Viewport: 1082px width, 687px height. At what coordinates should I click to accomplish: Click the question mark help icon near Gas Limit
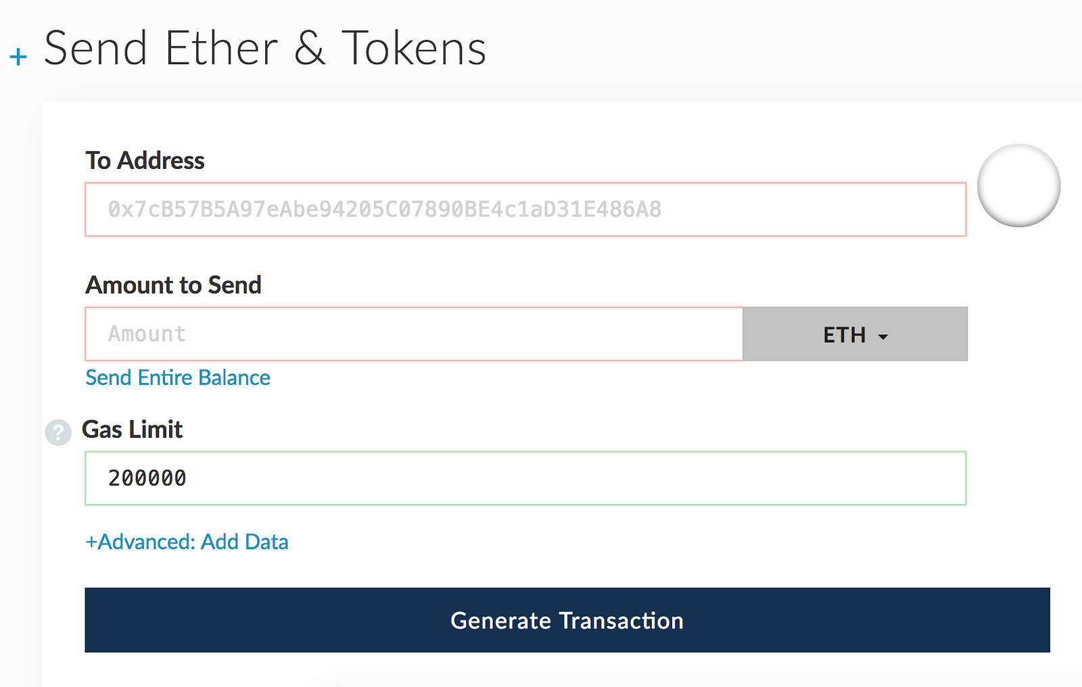pos(58,432)
